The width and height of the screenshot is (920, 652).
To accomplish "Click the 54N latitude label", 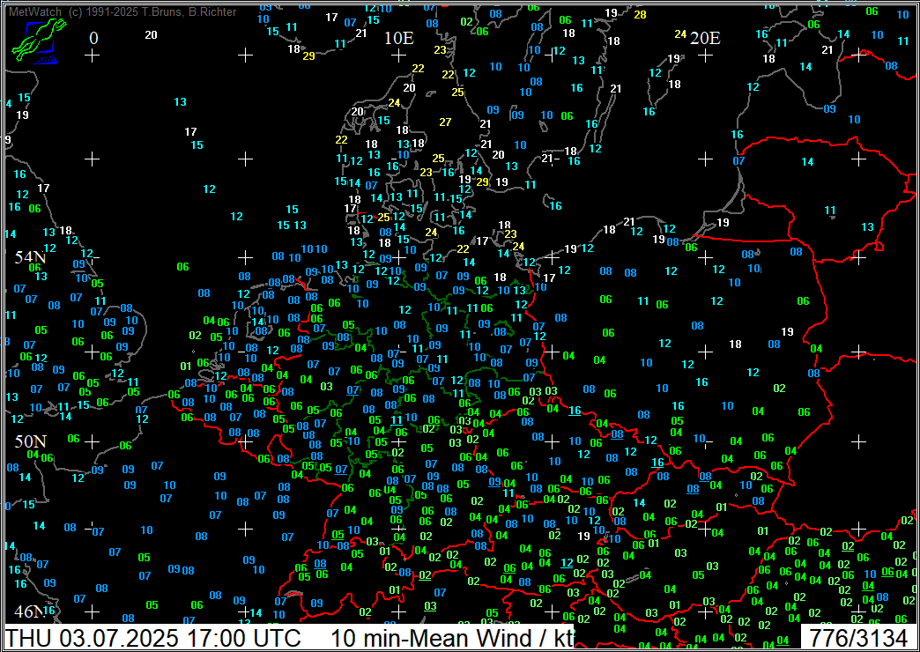I will click(31, 257).
